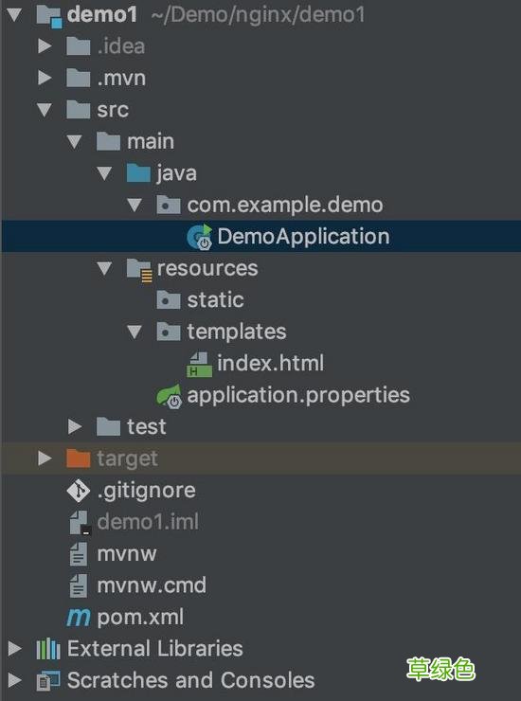Click the Spring leaf icon of application.properties
This screenshot has height=701, width=521.
click(x=169, y=396)
